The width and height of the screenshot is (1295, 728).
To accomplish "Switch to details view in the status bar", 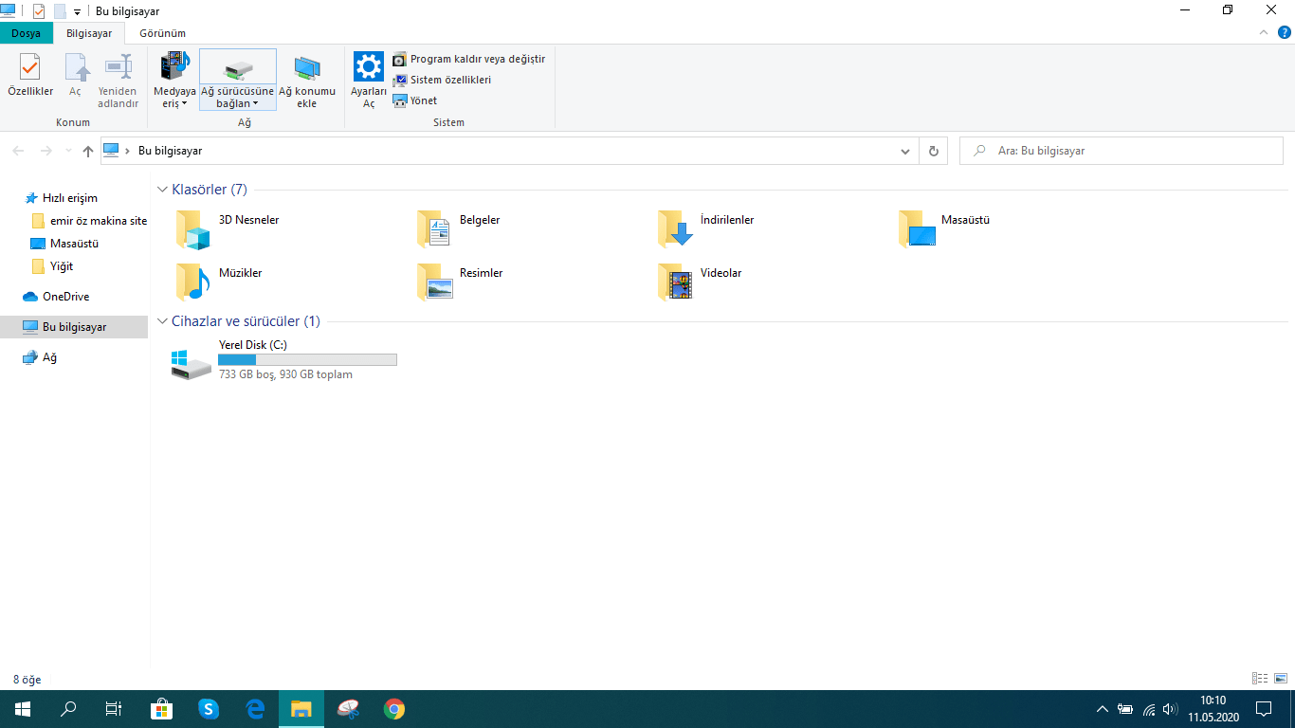I will (x=1260, y=679).
